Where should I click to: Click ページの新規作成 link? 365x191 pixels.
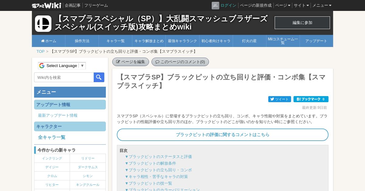coord(256,5)
